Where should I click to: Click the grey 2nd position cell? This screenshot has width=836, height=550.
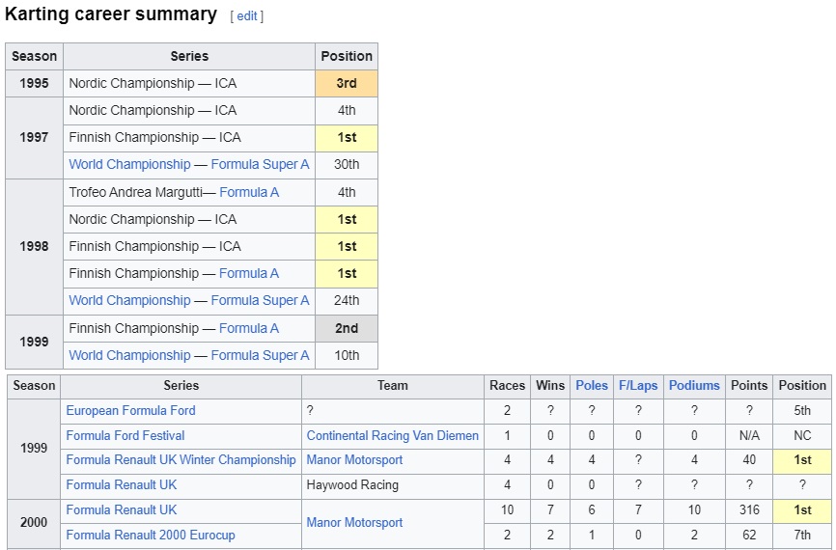coord(347,328)
